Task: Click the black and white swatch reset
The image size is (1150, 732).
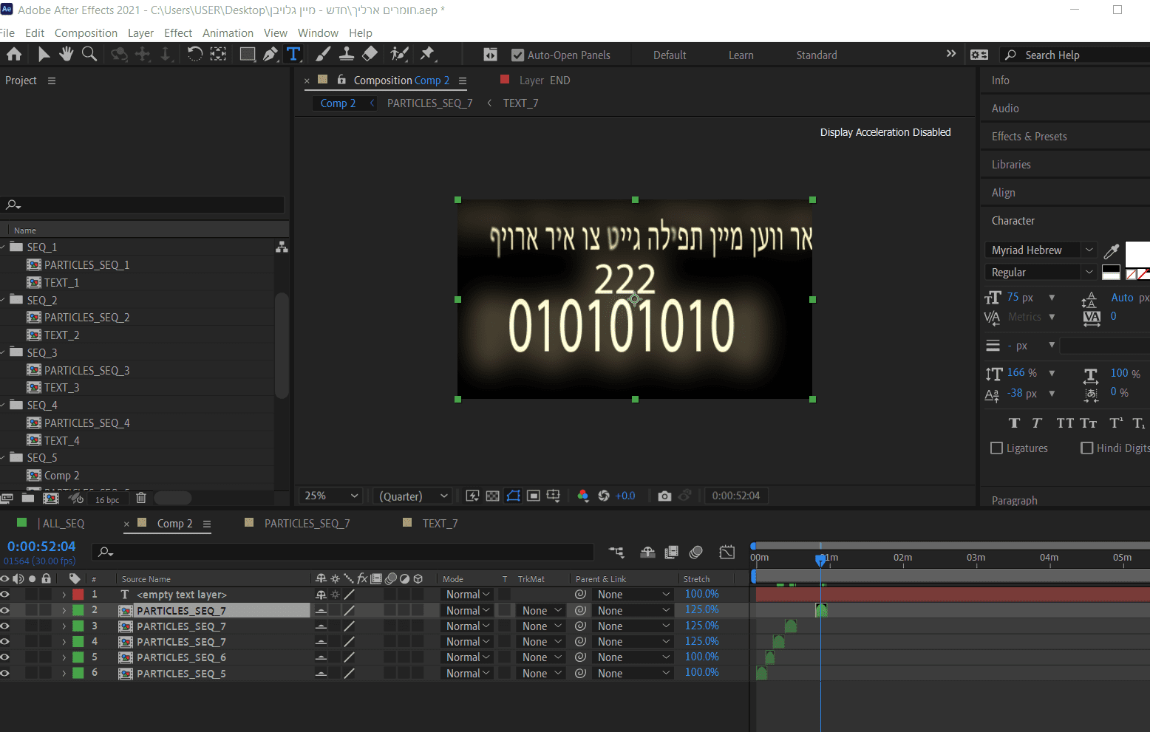Action: pyautogui.click(x=1111, y=273)
